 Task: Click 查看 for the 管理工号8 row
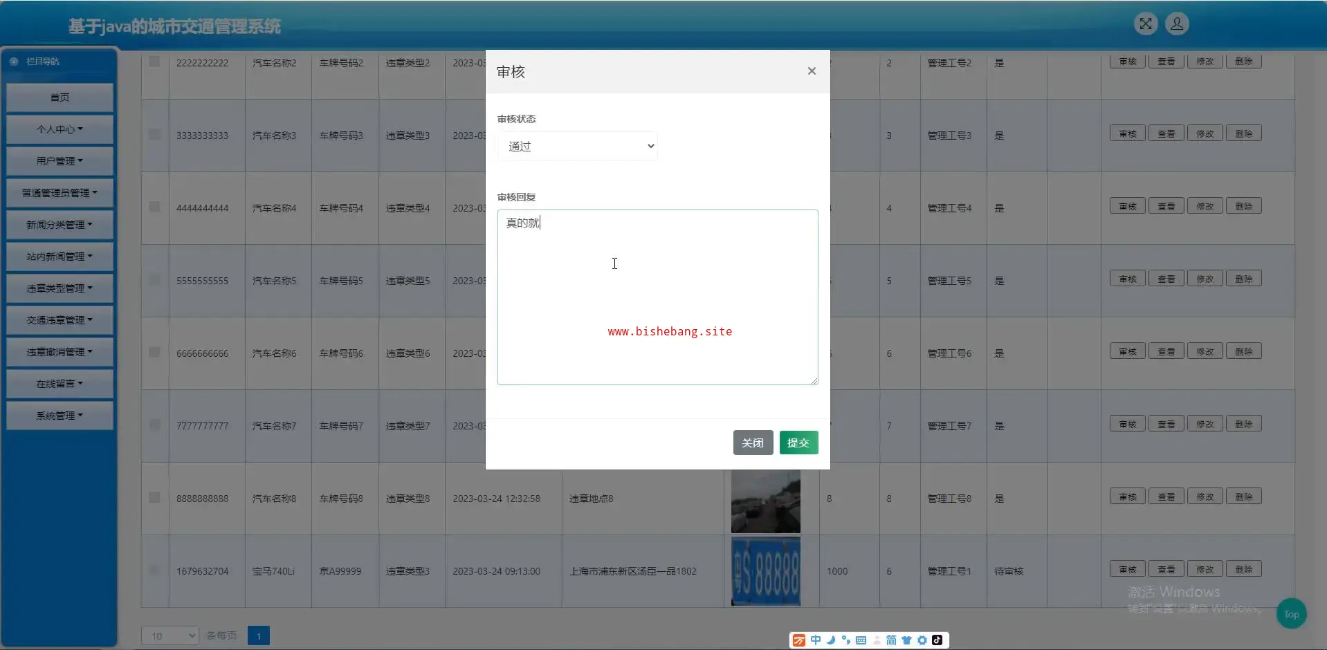coord(1166,496)
